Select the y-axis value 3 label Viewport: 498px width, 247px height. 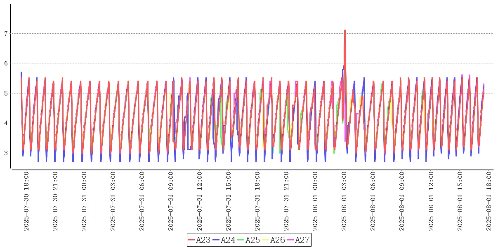pyautogui.click(x=6, y=153)
